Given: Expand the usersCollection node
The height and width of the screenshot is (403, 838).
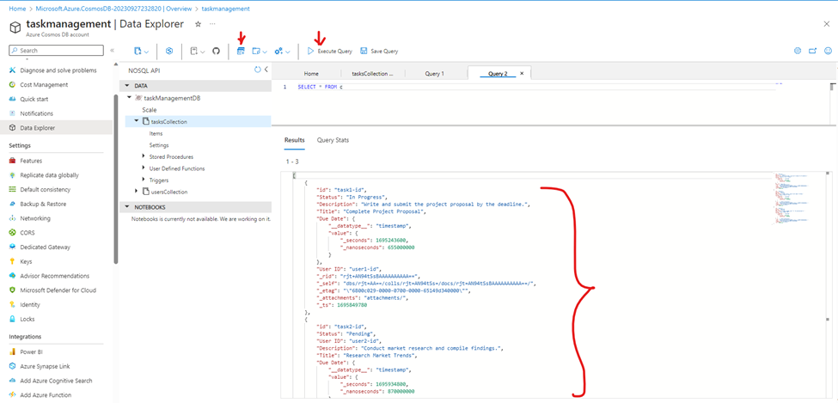Looking at the screenshot, I should coord(138,192).
